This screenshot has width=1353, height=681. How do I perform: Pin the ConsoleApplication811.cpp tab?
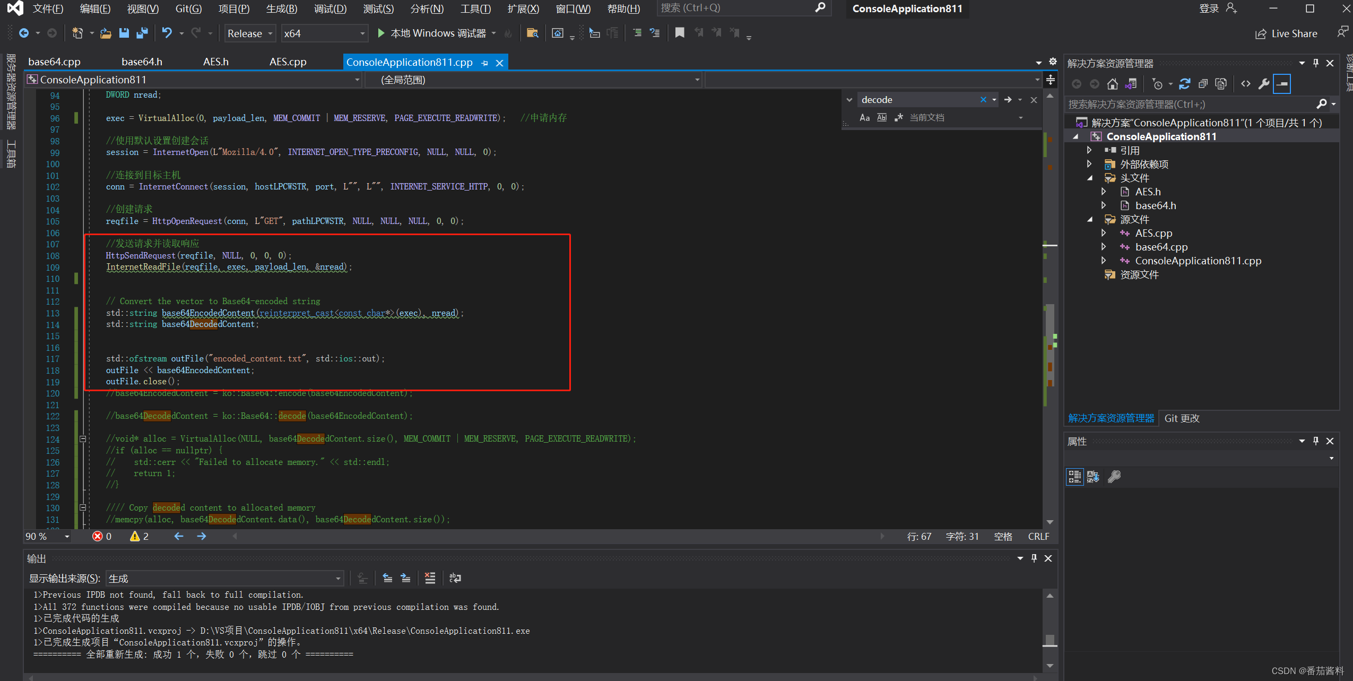pyautogui.click(x=484, y=63)
